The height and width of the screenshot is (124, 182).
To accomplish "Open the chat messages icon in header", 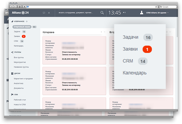I will click(44, 13).
